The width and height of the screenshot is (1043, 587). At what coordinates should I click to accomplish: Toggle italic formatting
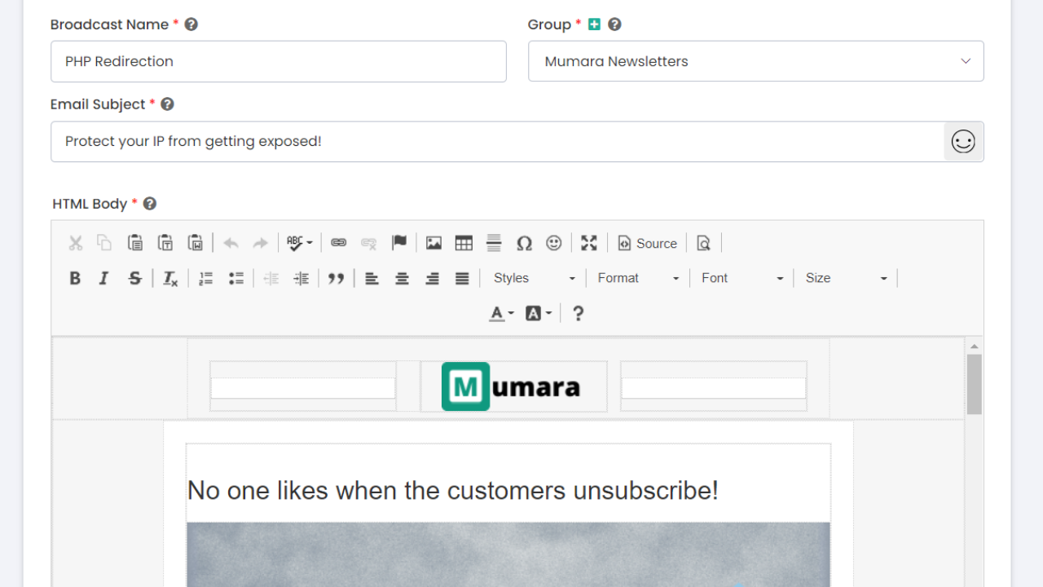click(x=103, y=279)
